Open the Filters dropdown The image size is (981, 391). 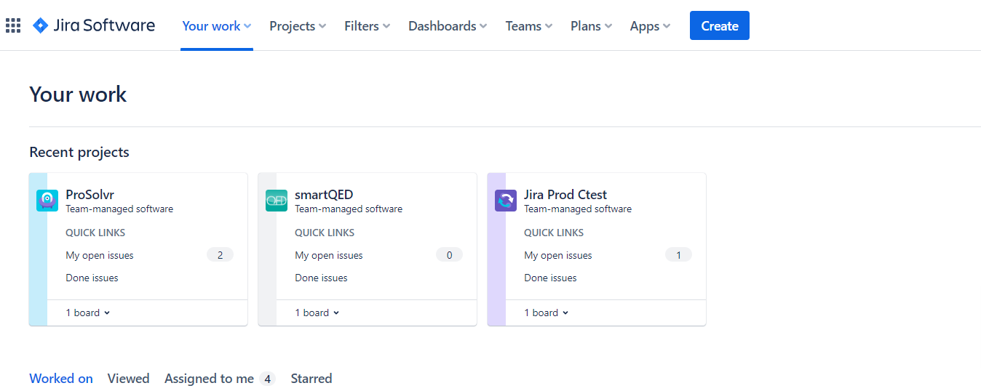click(x=368, y=26)
